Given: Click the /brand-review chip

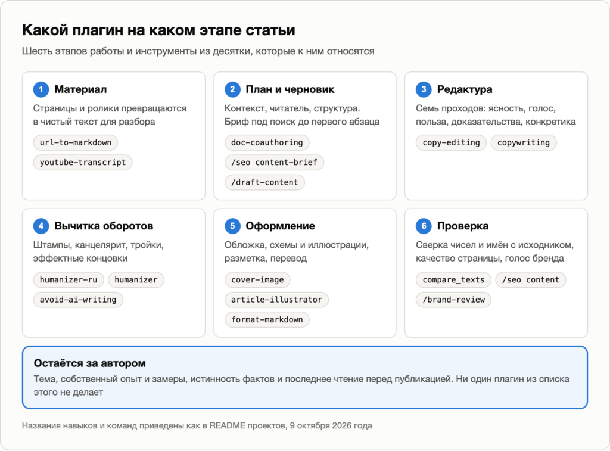Looking at the screenshot, I should tap(453, 300).
